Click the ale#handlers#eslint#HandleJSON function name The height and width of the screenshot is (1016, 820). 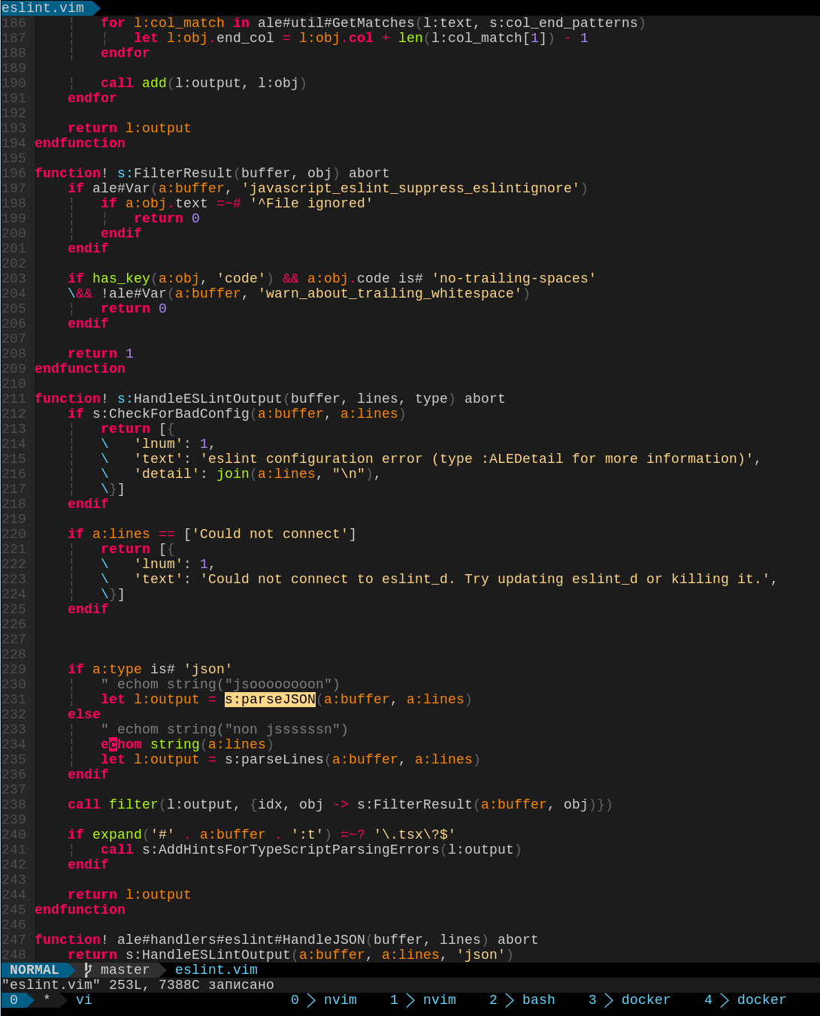point(248,939)
